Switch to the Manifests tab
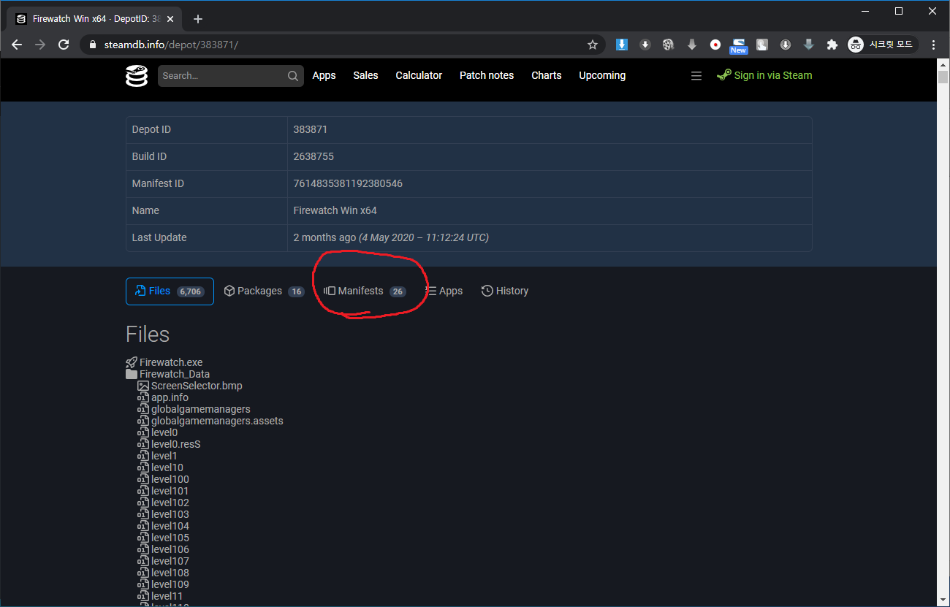Screen dimensions: 950x607 pos(365,291)
